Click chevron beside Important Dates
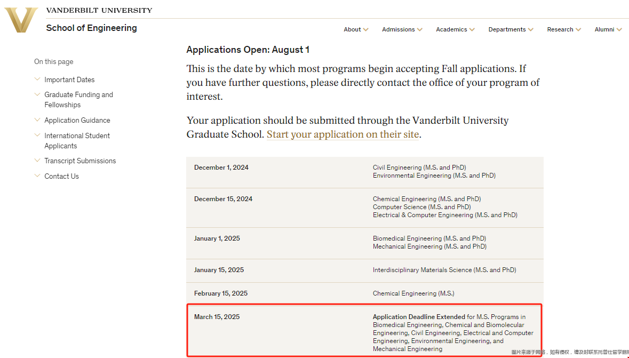 [x=37, y=79]
